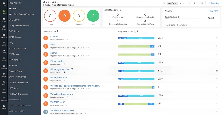Image resolution: width=222 pixels, height=115 pixels.
Task: Click the heart1 response time bar
Action: point(136,46)
